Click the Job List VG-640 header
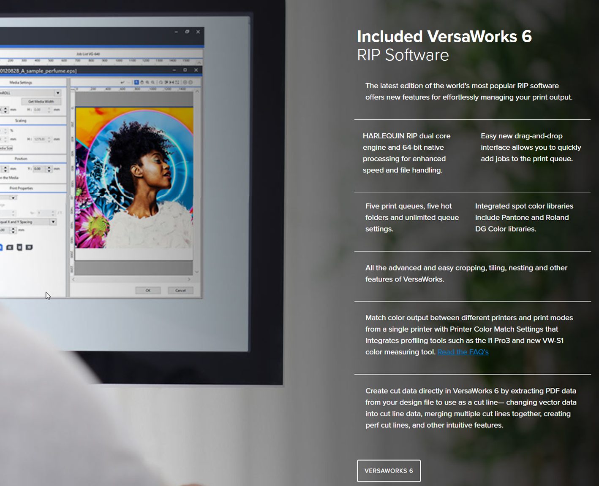This screenshot has width=599, height=486. (x=88, y=54)
